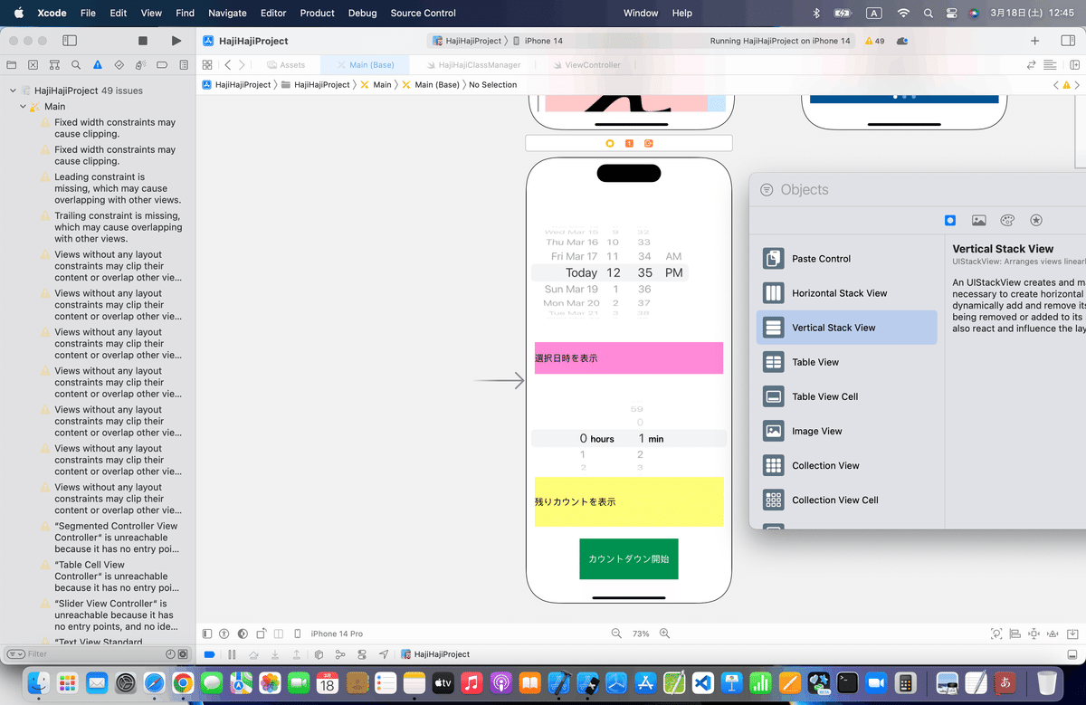
Task: Open the HajiHajiProject scheme selector
Action: point(467,41)
